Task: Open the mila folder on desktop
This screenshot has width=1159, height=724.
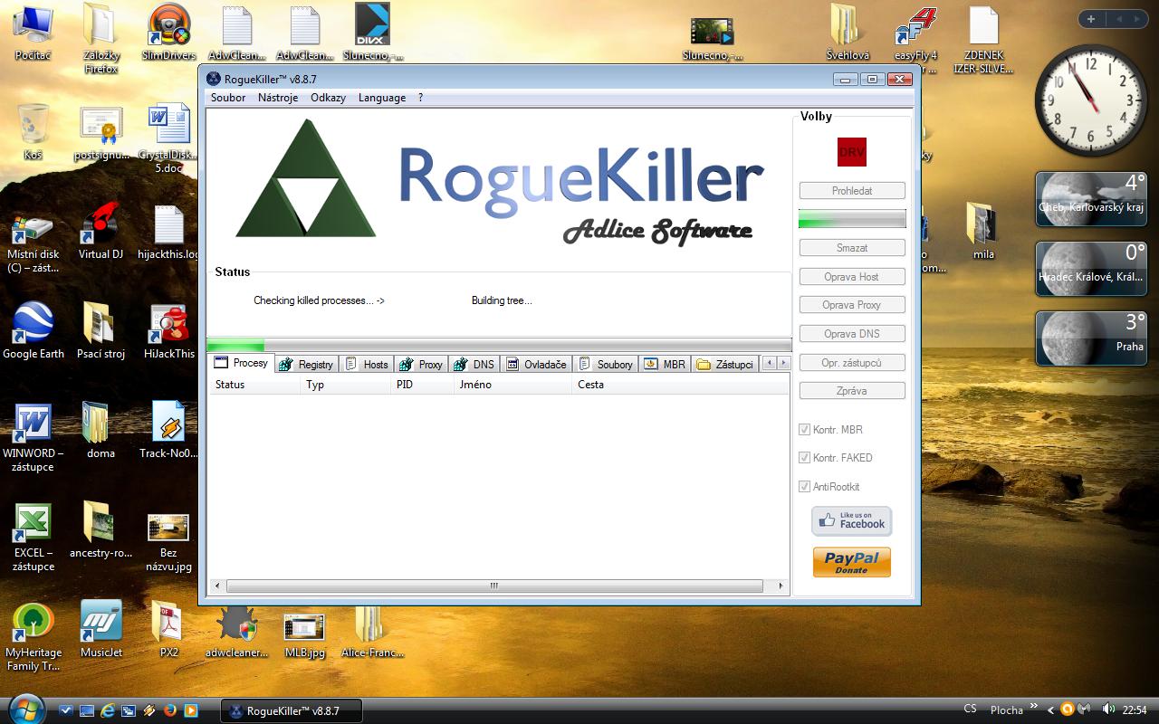Action: pyautogui.click(x=983, y=232)
